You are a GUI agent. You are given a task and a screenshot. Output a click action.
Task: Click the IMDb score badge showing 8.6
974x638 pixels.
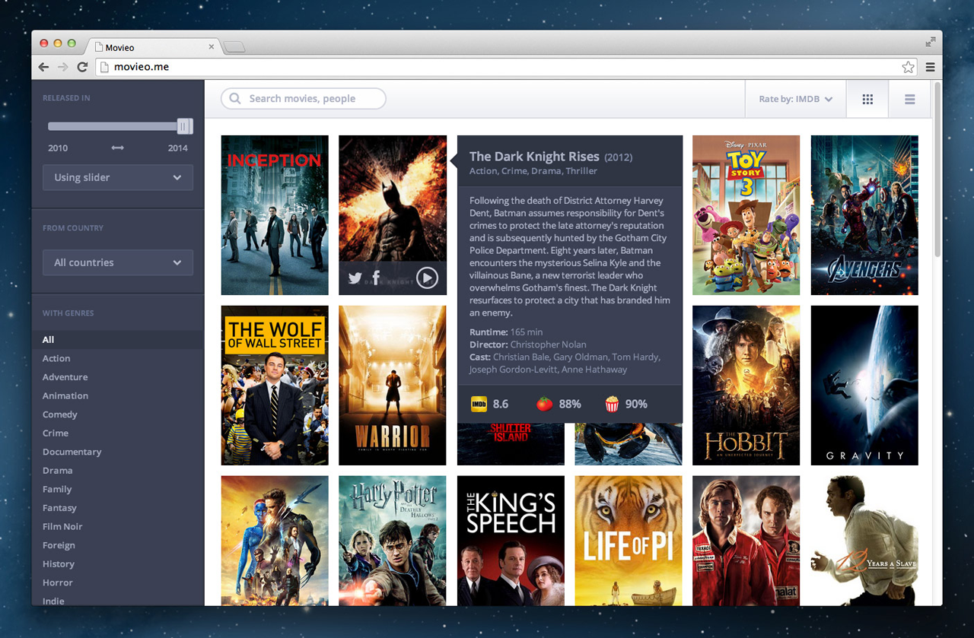click(x=478, y=404)
